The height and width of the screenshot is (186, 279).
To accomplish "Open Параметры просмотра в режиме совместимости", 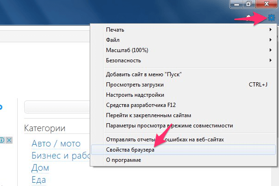I will coord(170,126).
